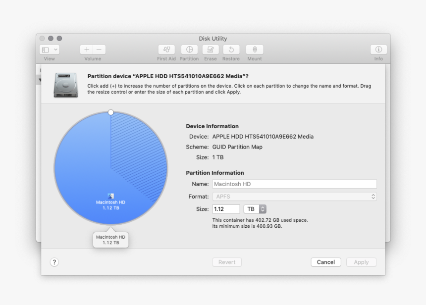Click the Finder icon inside pie chart
The width and height of the screenshot is (426, 305).
pos(110,196)
